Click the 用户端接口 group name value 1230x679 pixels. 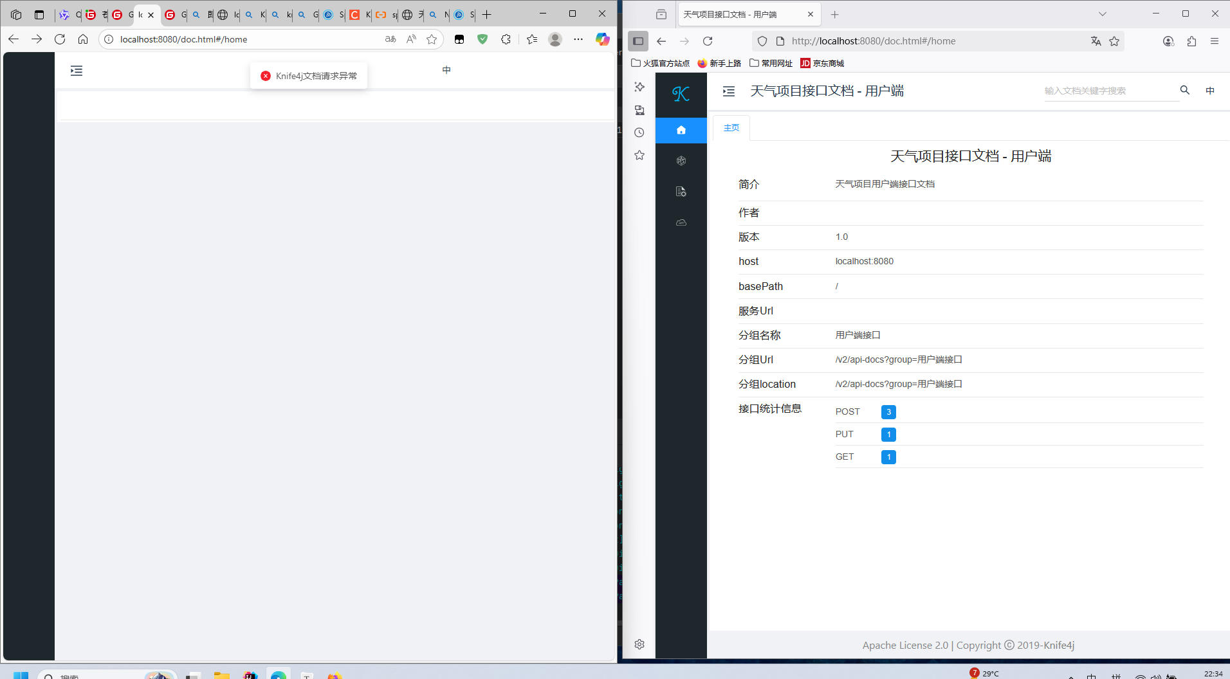click(x=858, y=335)
